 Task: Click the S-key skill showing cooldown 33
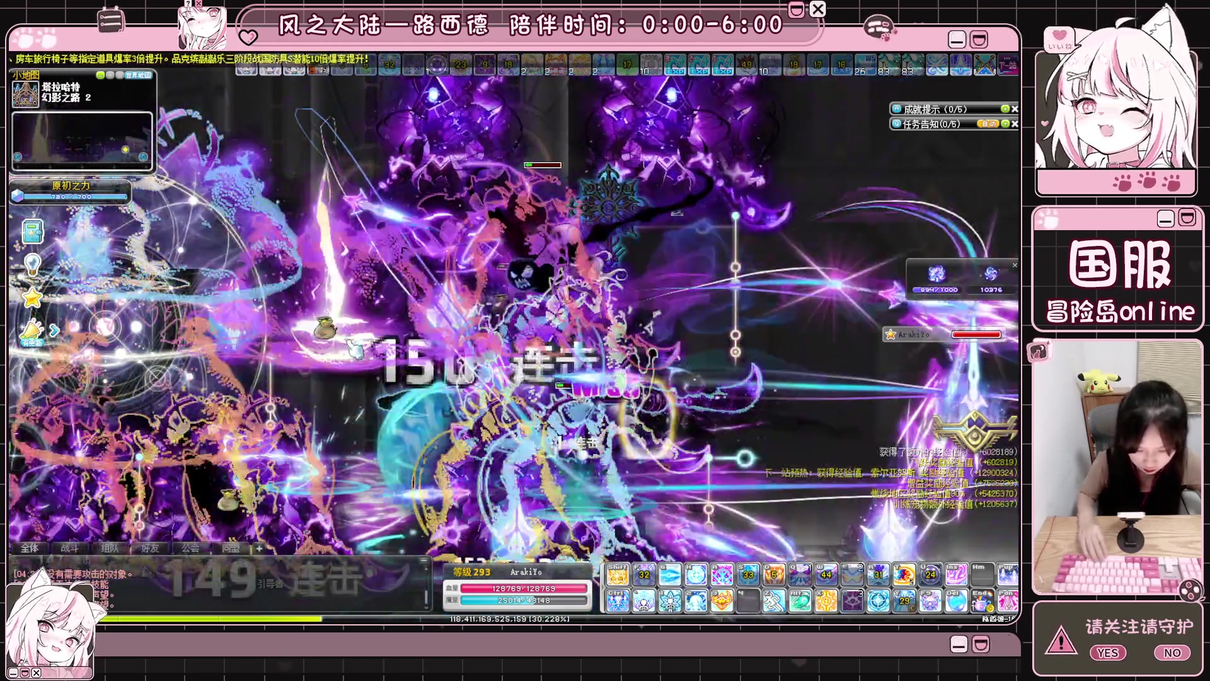(x=747, y=574)
